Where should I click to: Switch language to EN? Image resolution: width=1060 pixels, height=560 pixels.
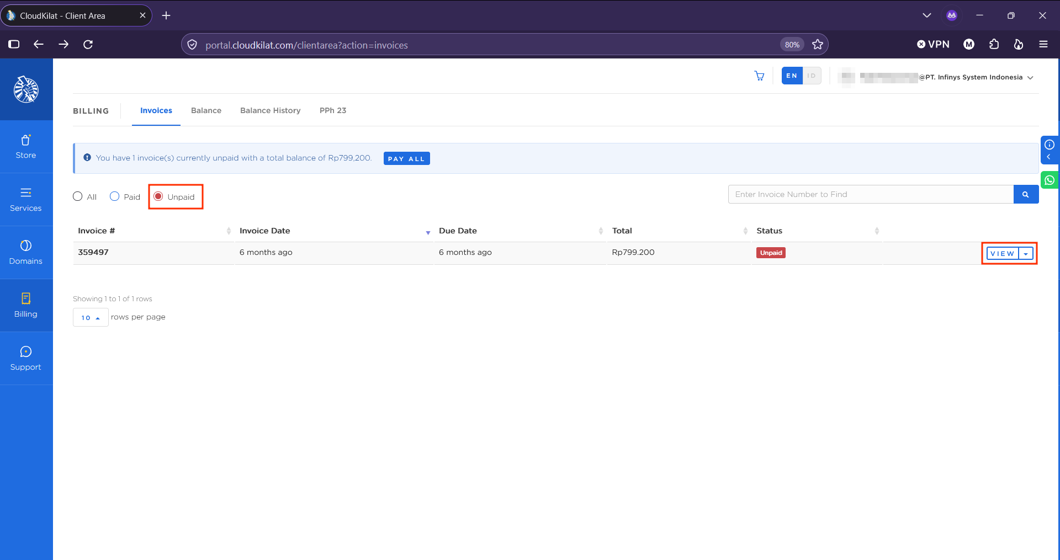coord(792,76)
